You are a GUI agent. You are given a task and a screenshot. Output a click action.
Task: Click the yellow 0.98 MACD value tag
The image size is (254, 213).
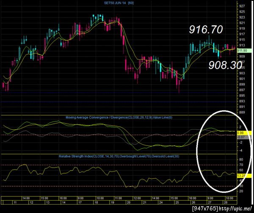tap(244, 133)
